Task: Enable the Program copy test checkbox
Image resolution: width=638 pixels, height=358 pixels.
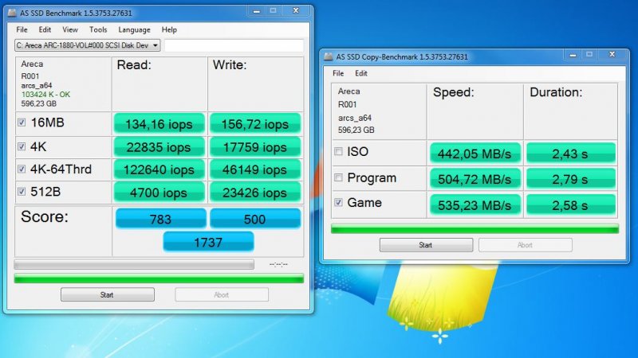Action: click(x=338, y=177)
